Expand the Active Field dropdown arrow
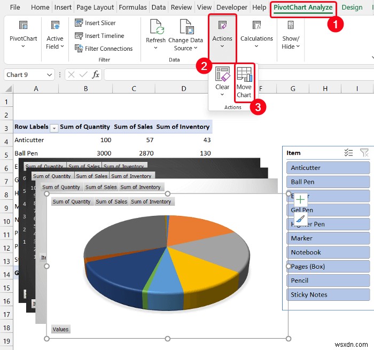Viewport: 374px width, 350px height. (63, 46)
